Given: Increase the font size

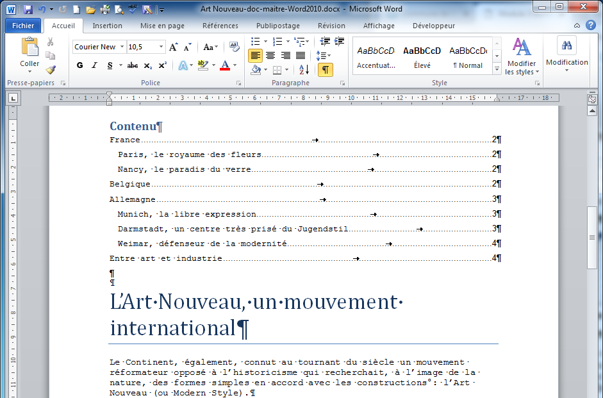Looking at the screenshot, I should [174, 47].
